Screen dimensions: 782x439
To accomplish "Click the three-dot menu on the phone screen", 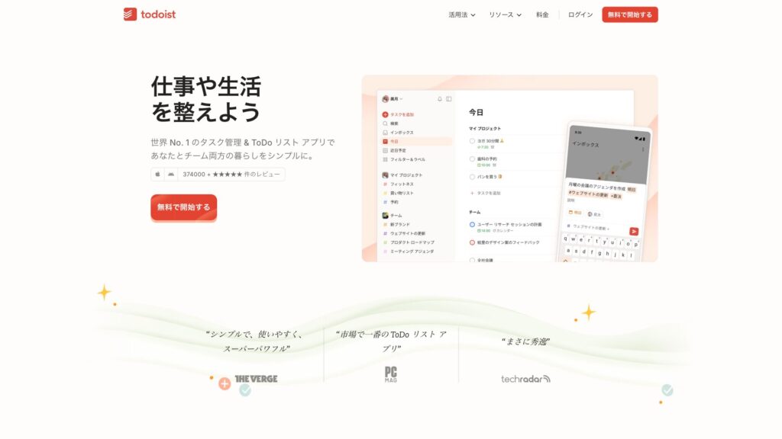I will tap(643, 149).
